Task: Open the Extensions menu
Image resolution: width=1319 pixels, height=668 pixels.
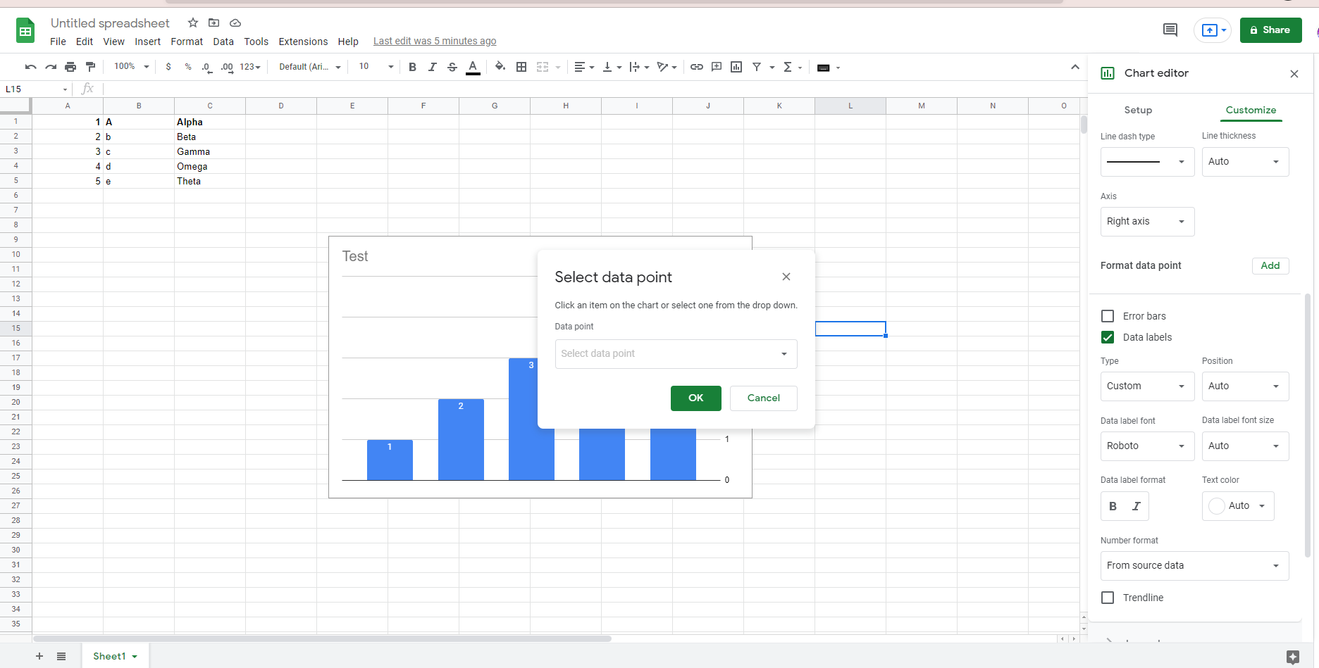Action: pyautogui.click(x=303, y=42)
